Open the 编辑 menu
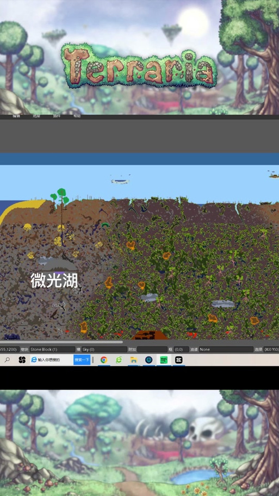Image resolution: width=279 pixels, height=496 pixels. tap(16, 116)
